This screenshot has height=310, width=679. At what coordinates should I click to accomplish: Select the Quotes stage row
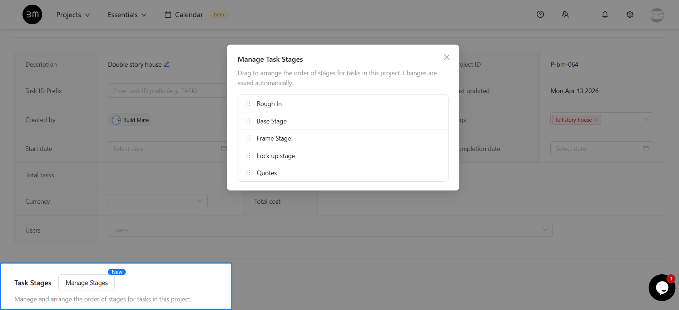[343, 173]
